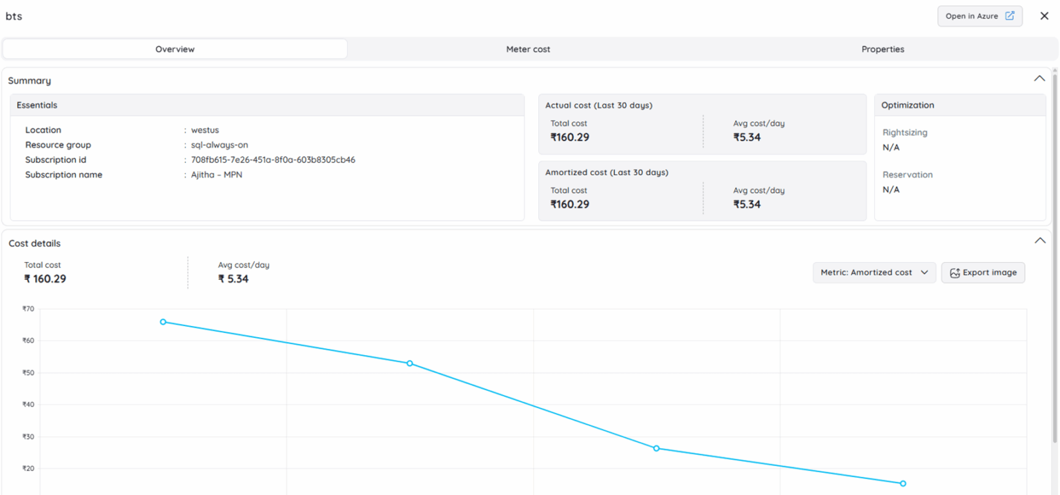Click the Export image icon button
Image resolution: width=1060 pixels, height=495 pixels.
tap(955, 273)
